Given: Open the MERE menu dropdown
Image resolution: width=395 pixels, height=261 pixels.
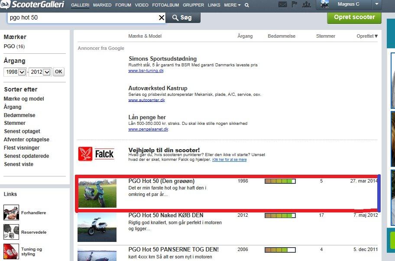Looking at the screenshot, I should (x=232, y=5).
